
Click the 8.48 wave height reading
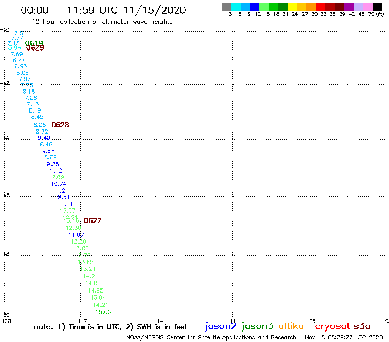tap(46, 144)
